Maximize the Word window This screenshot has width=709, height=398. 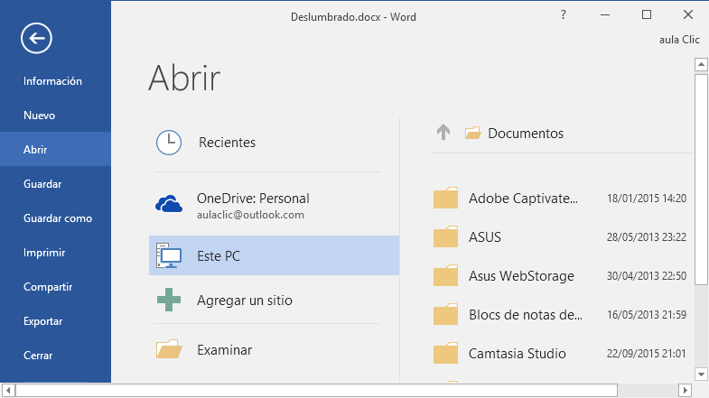point(647,15)
